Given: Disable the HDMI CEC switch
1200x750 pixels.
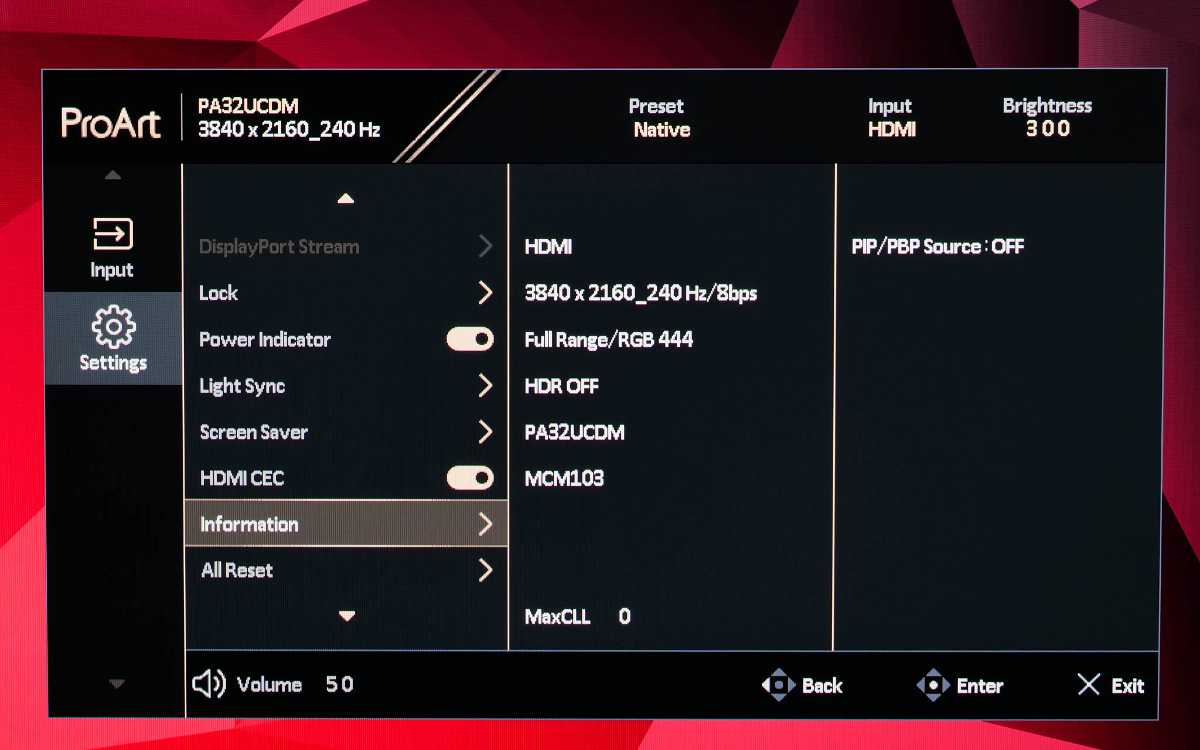Looking at the screenshot, I should 470,478.
